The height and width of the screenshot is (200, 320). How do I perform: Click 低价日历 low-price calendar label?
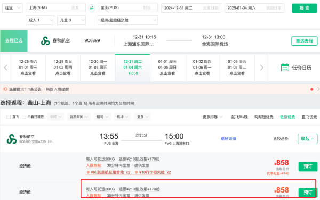[x=301, y=68]
